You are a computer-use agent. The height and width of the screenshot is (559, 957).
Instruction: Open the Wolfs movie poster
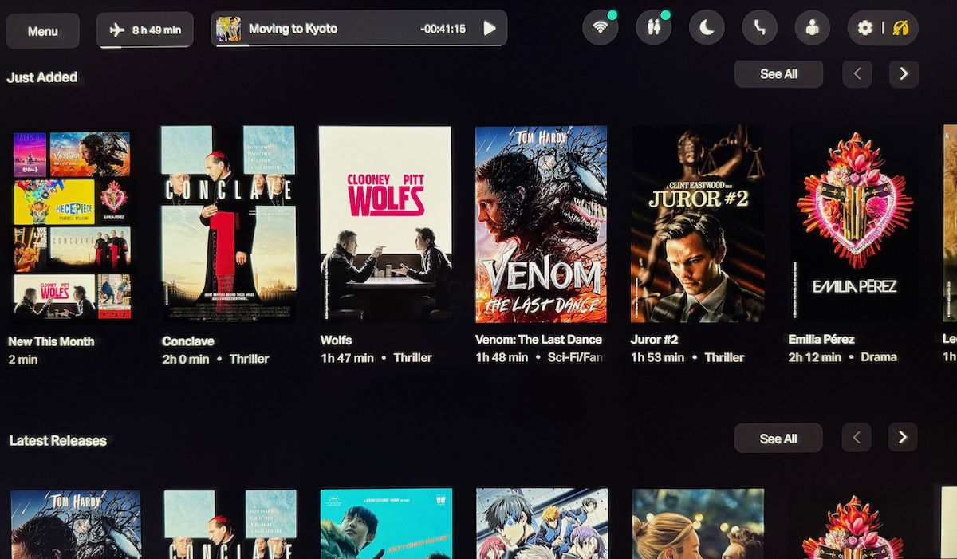point(385,223)
